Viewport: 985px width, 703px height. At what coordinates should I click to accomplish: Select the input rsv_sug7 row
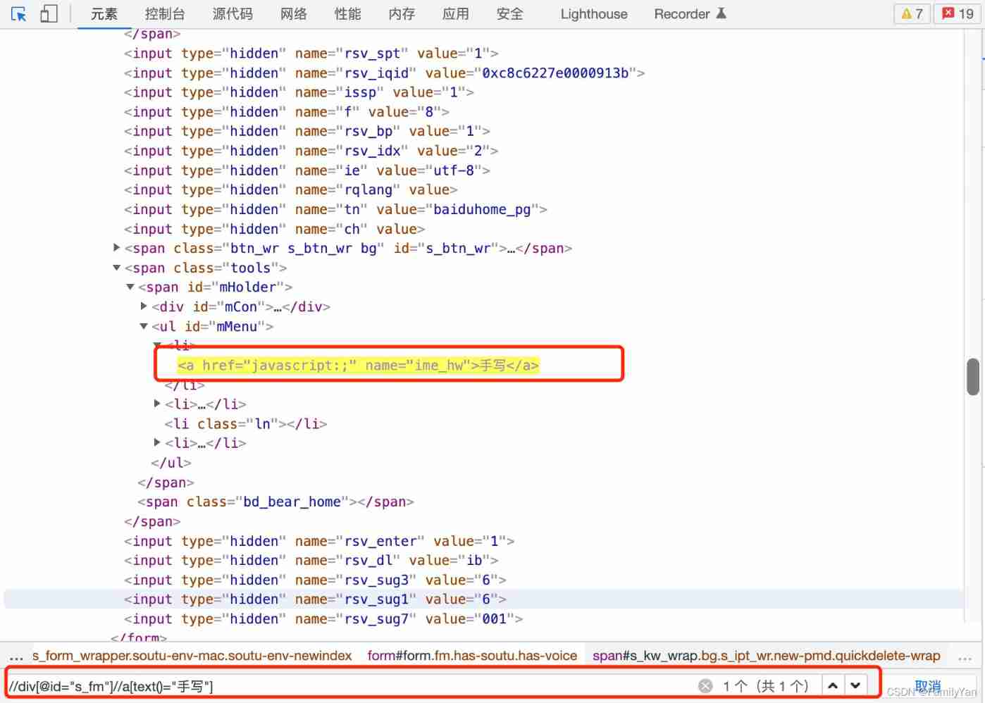pyautogui.click(x=323, y=618)
